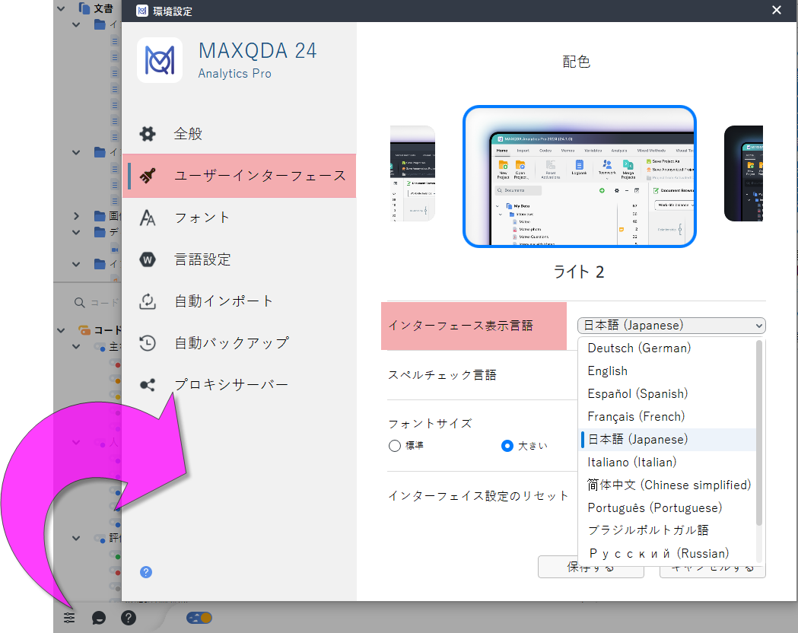Choose English from the language list
Image resolution: width=798 pixels, height=633 pixels.
607,371
